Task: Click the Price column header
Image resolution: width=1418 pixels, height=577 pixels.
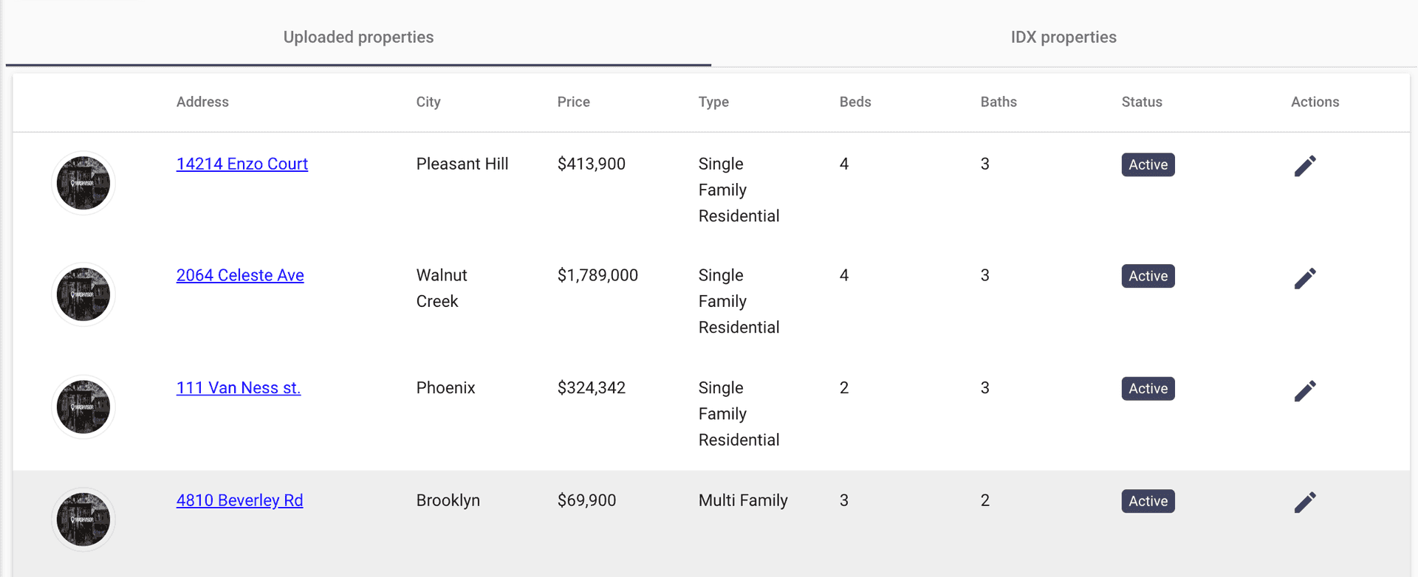Action: [573, 102]
